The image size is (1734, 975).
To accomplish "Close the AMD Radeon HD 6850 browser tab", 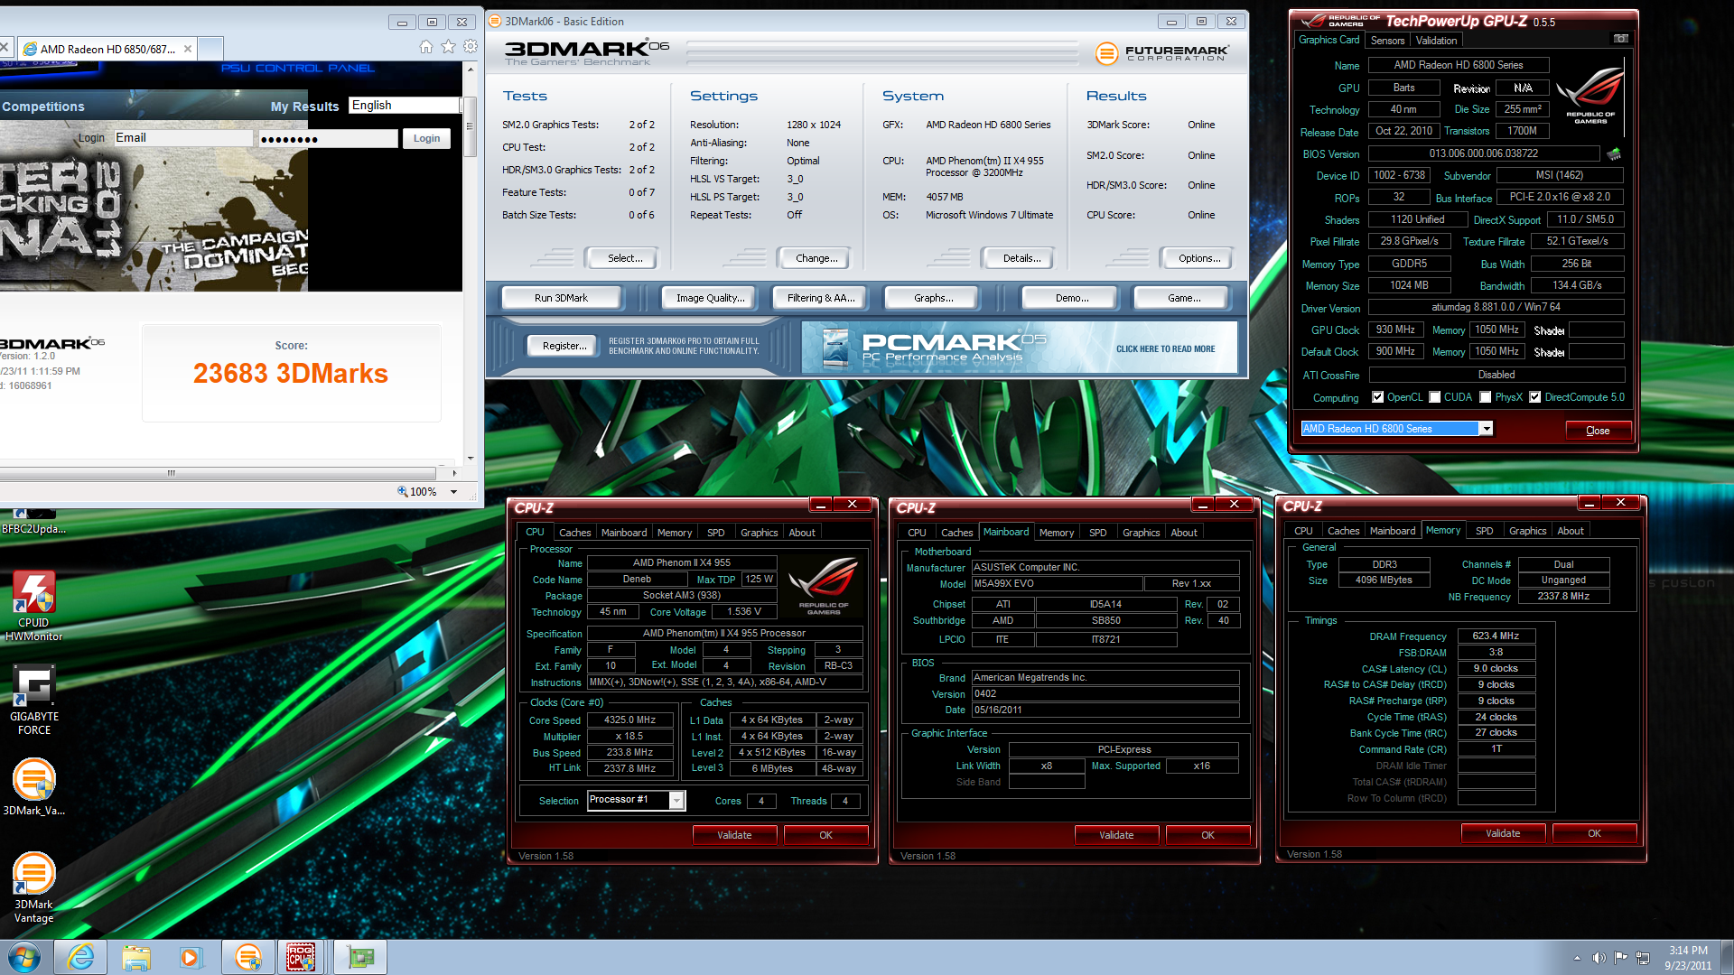I will [x=188, y=49].
